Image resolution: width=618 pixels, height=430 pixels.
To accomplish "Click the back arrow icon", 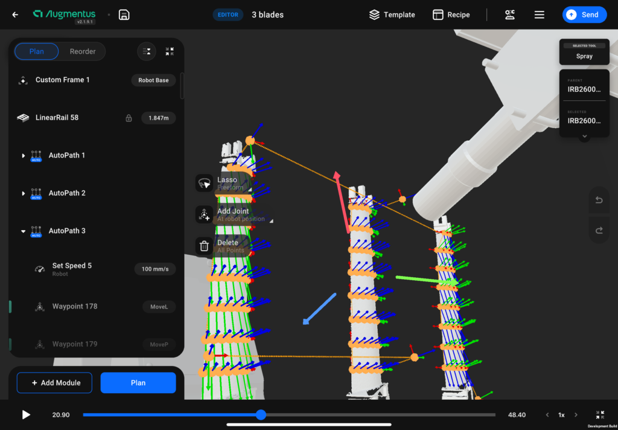I will (x=15, y=14).
